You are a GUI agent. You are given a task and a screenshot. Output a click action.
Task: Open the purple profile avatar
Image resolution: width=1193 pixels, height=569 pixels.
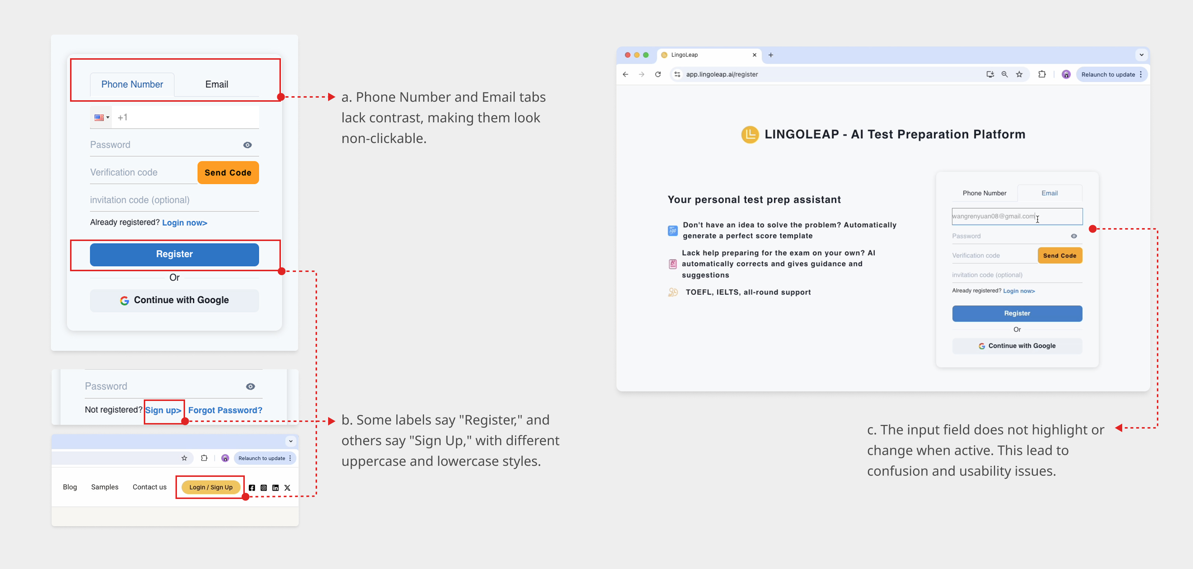[1066, 74]
